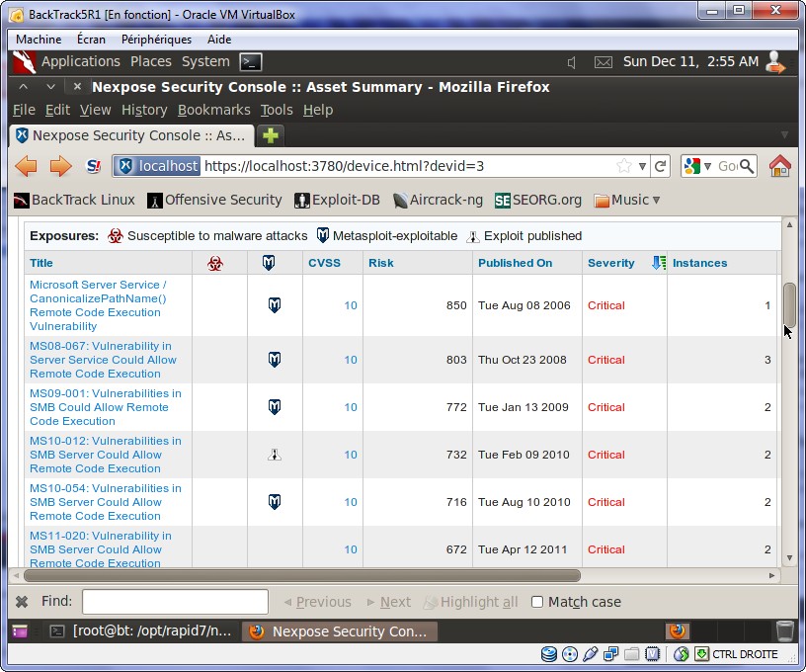Open the Tools menu
This screenshot has height=672, width=806.
click(x=277, y=110)
